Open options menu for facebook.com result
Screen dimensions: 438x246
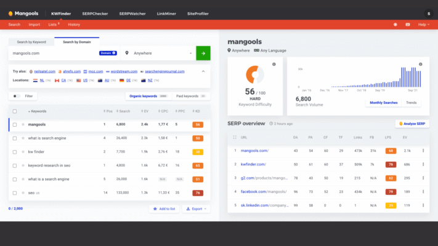[x=423, y=192]
